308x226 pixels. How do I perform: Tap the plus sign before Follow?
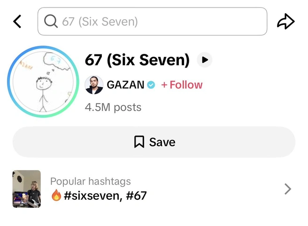click(x=164, y=85)
